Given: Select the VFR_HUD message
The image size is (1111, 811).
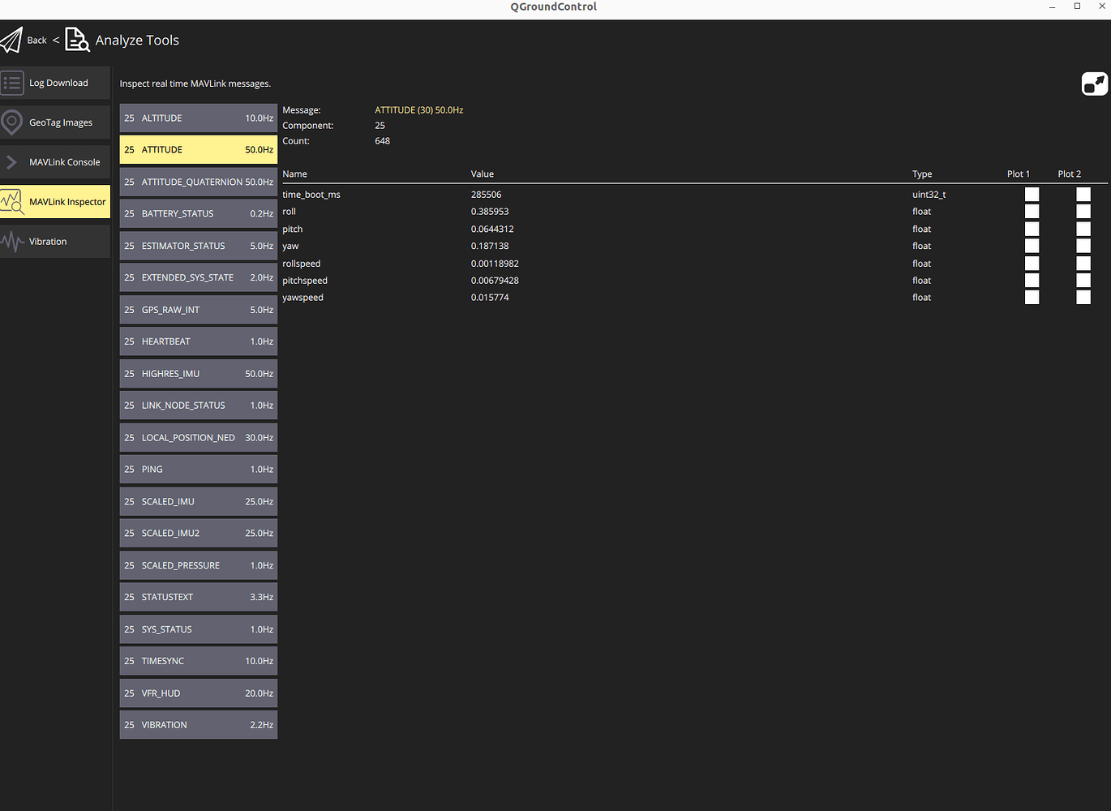Looking at the screenshot, I should click(x=199, y=693).
